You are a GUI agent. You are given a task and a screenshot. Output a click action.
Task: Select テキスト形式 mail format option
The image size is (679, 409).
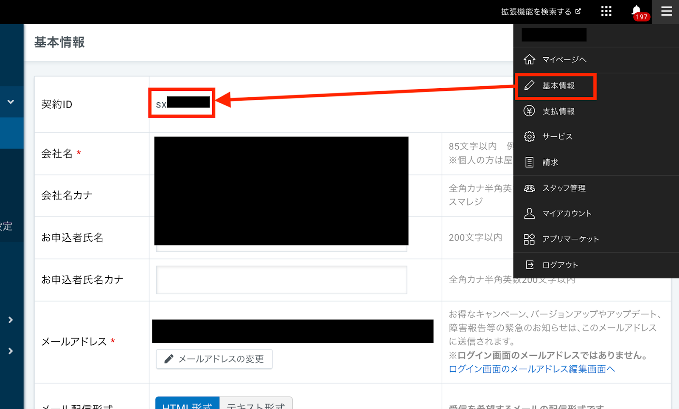[256, 403]
